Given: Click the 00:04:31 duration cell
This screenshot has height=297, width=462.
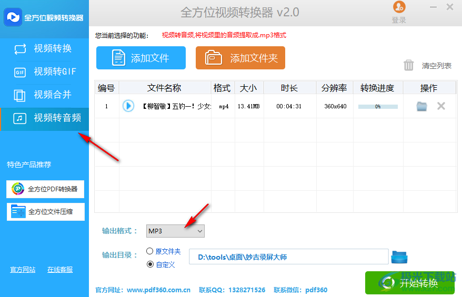Looking at the screenshot, I should 289,106.
